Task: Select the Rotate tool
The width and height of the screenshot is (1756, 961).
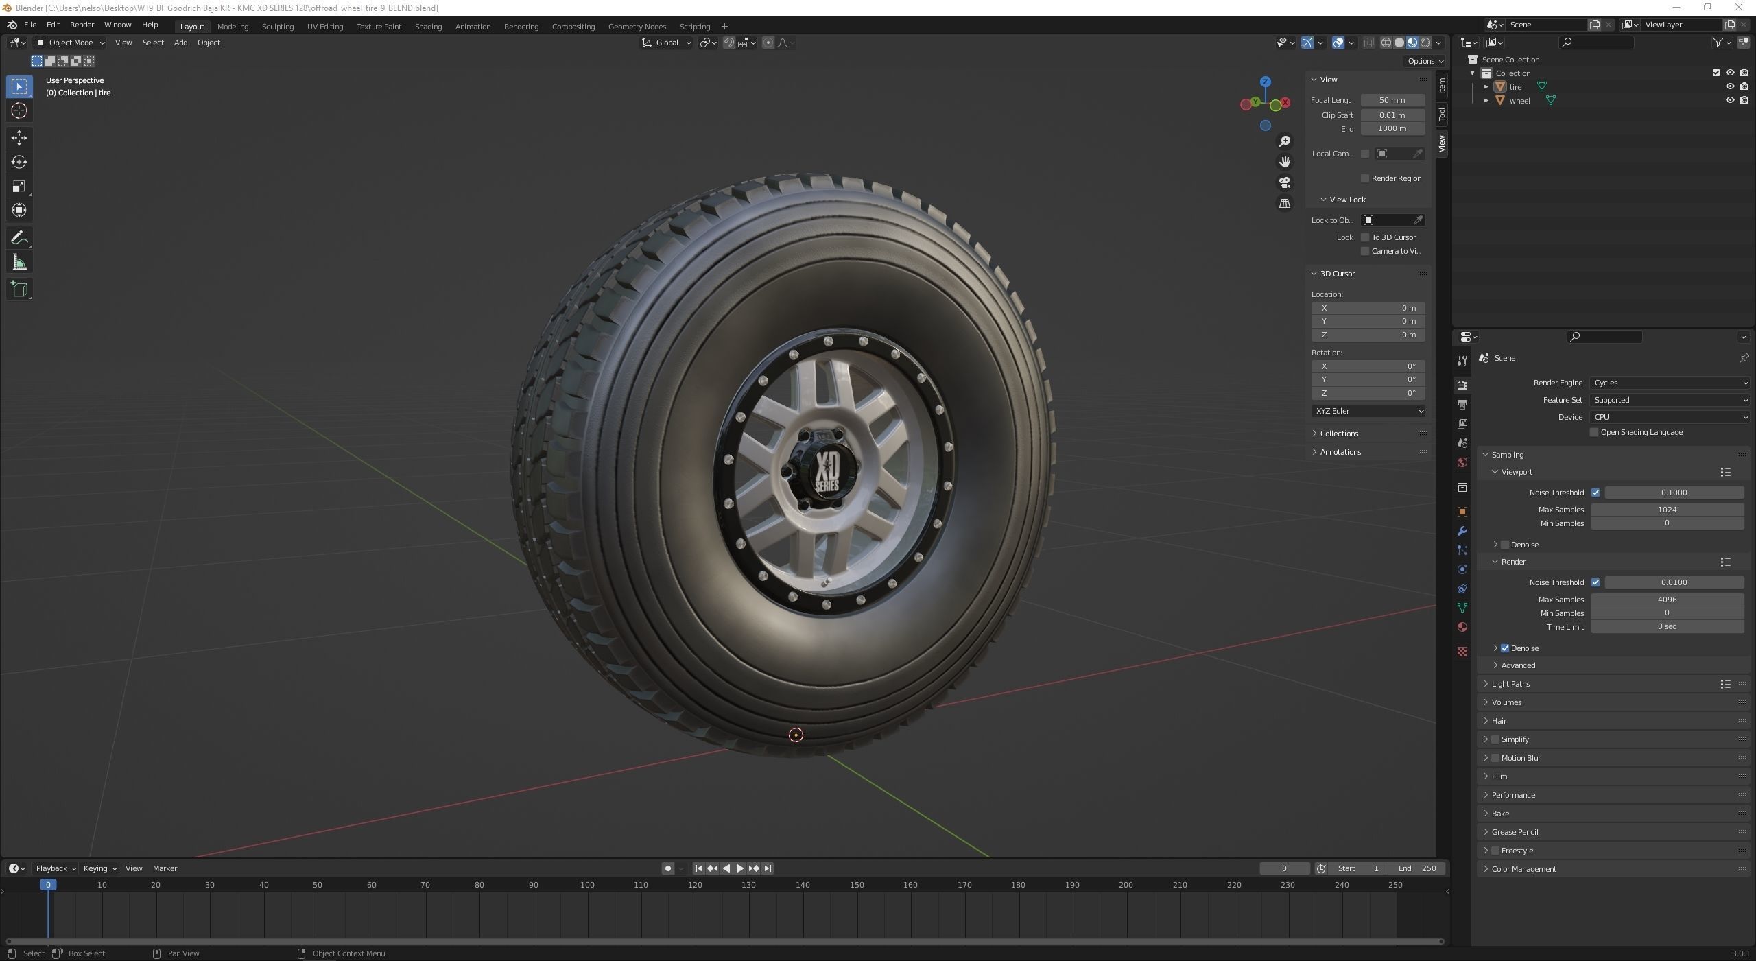Action: [x=19, y=162]
